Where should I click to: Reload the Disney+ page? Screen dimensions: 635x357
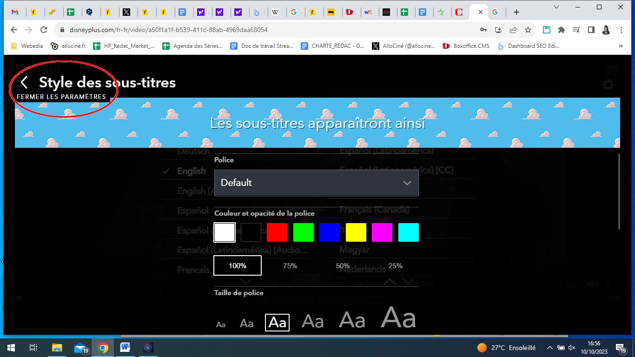click(44, 30)
